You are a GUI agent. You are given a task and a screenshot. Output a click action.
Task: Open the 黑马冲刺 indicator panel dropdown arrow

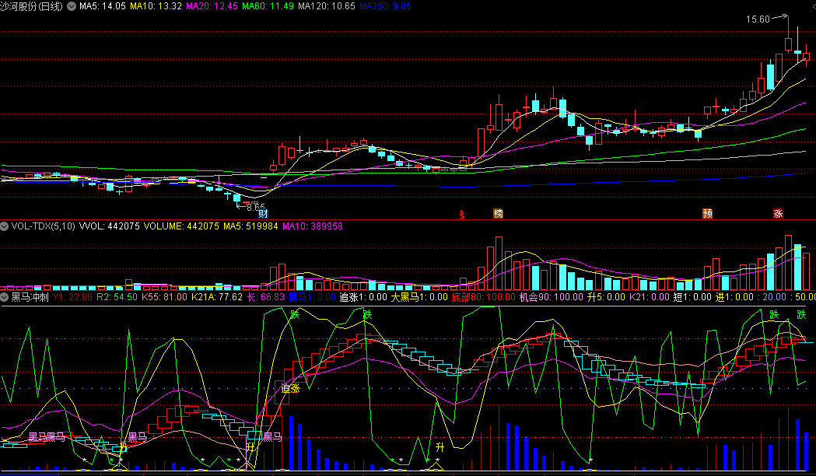coord(5,297)
